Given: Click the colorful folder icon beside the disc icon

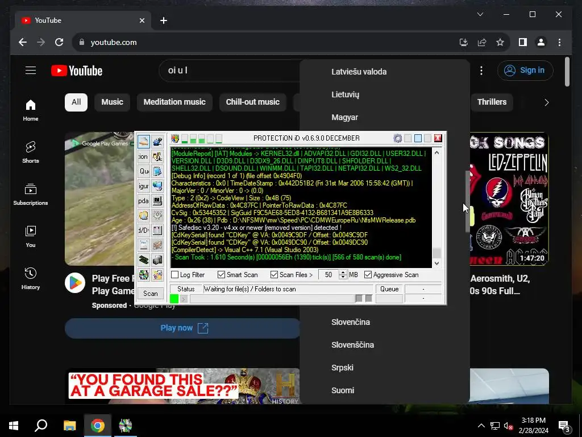Looking at the screenshot, I should [x=157, y=275].
